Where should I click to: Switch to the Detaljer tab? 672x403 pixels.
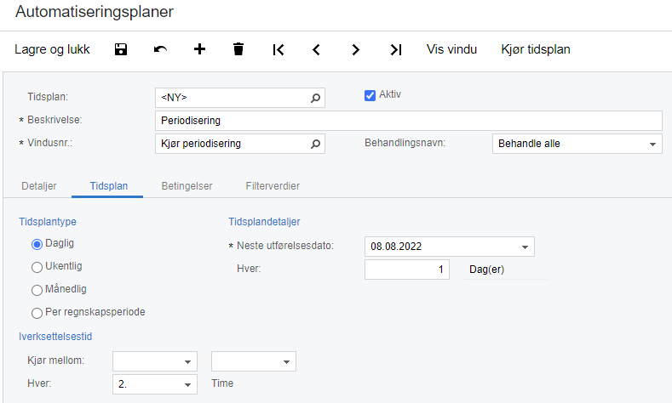click(x=39, y=186)
